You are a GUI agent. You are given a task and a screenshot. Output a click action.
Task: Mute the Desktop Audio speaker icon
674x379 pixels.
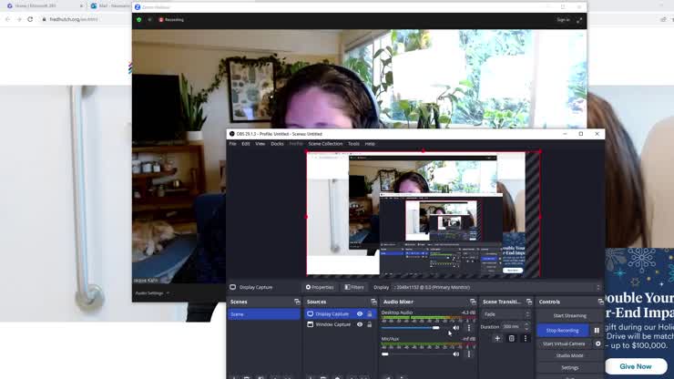click(x=456, y=328)
